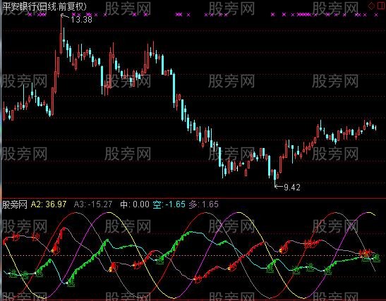Click the red diamond icon in the chart corner
The width and height of the screenshot is (386, 301).
pyautogui.click(x=371, y=6)
